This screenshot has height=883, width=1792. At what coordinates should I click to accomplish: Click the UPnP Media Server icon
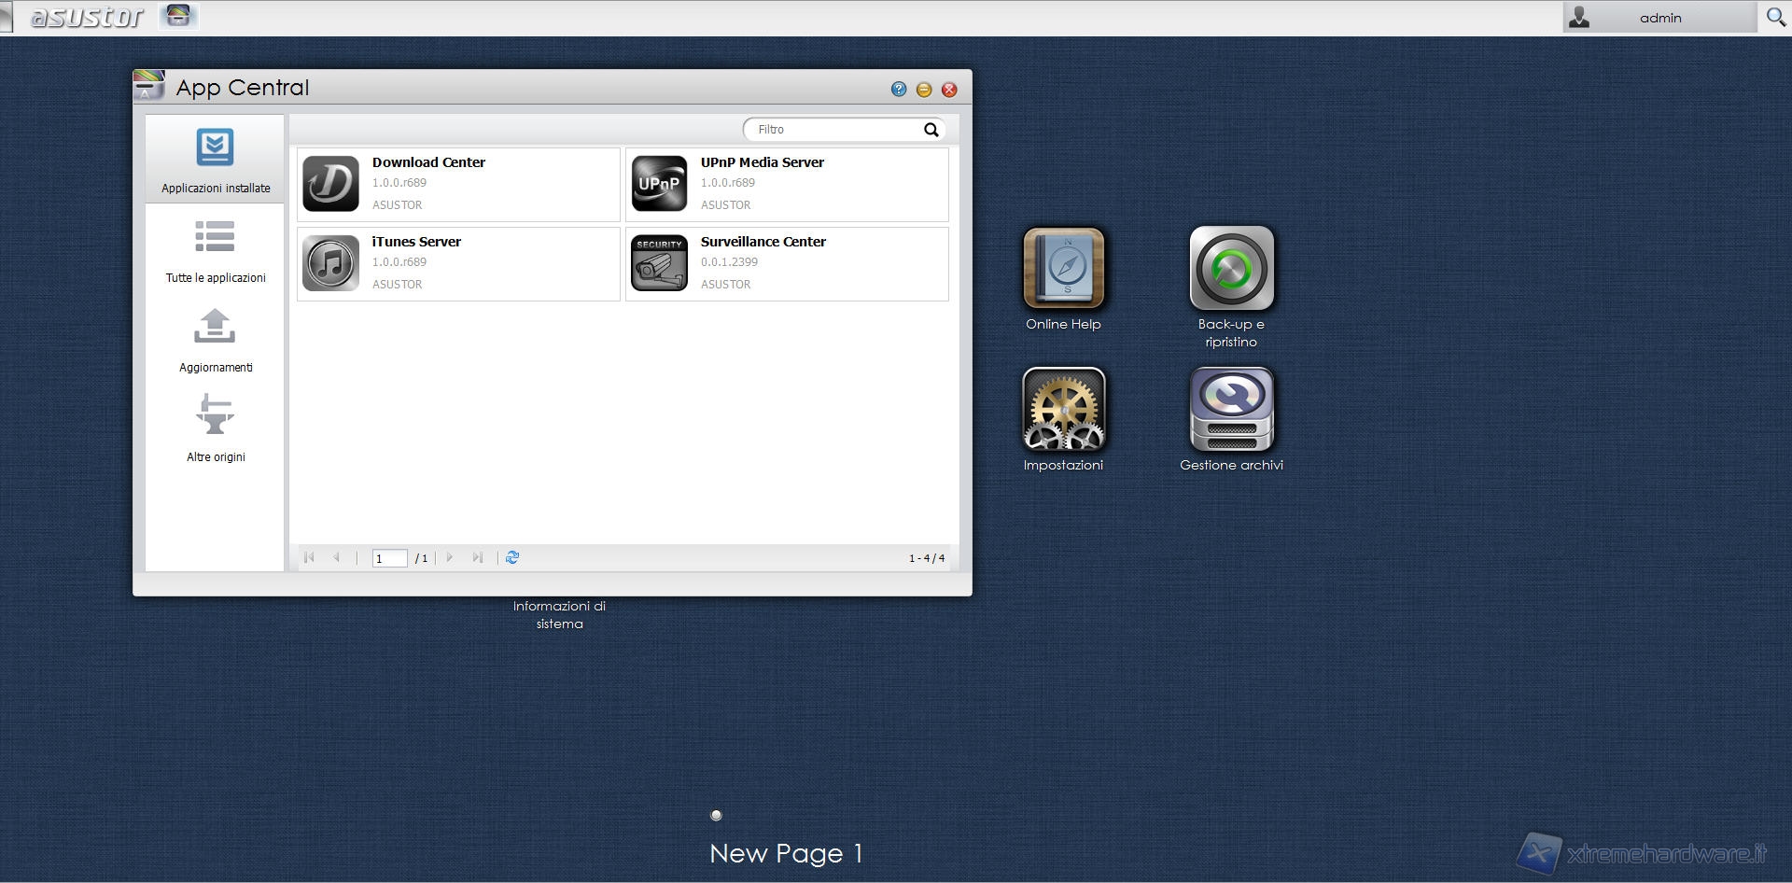tap(659, 184)
